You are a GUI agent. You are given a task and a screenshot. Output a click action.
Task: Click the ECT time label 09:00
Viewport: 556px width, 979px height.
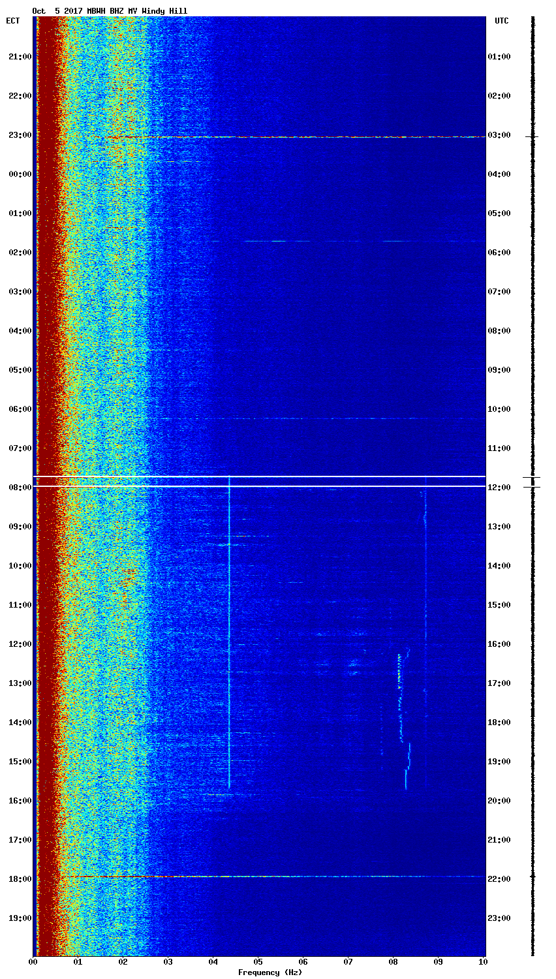20,527
